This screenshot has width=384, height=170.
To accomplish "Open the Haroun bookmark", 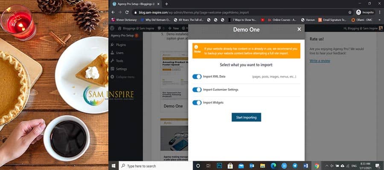I will click(308, 20).
